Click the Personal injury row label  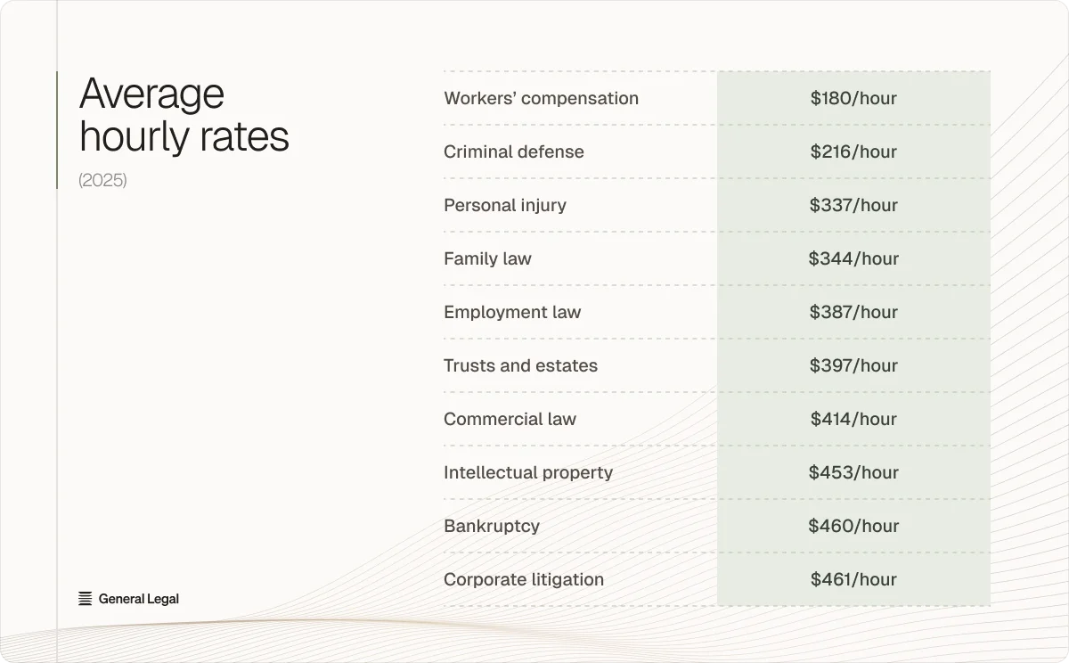[x=505, y=205]
